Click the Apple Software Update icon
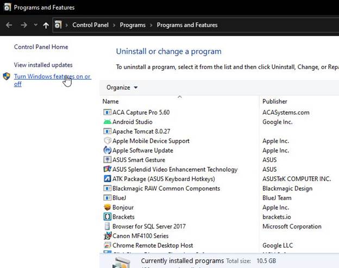339x268 pixels. pos(107,150)
